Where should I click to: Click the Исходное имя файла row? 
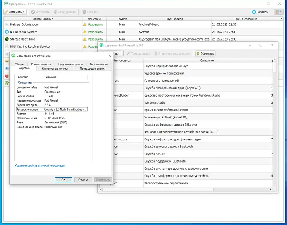[52, 127]
